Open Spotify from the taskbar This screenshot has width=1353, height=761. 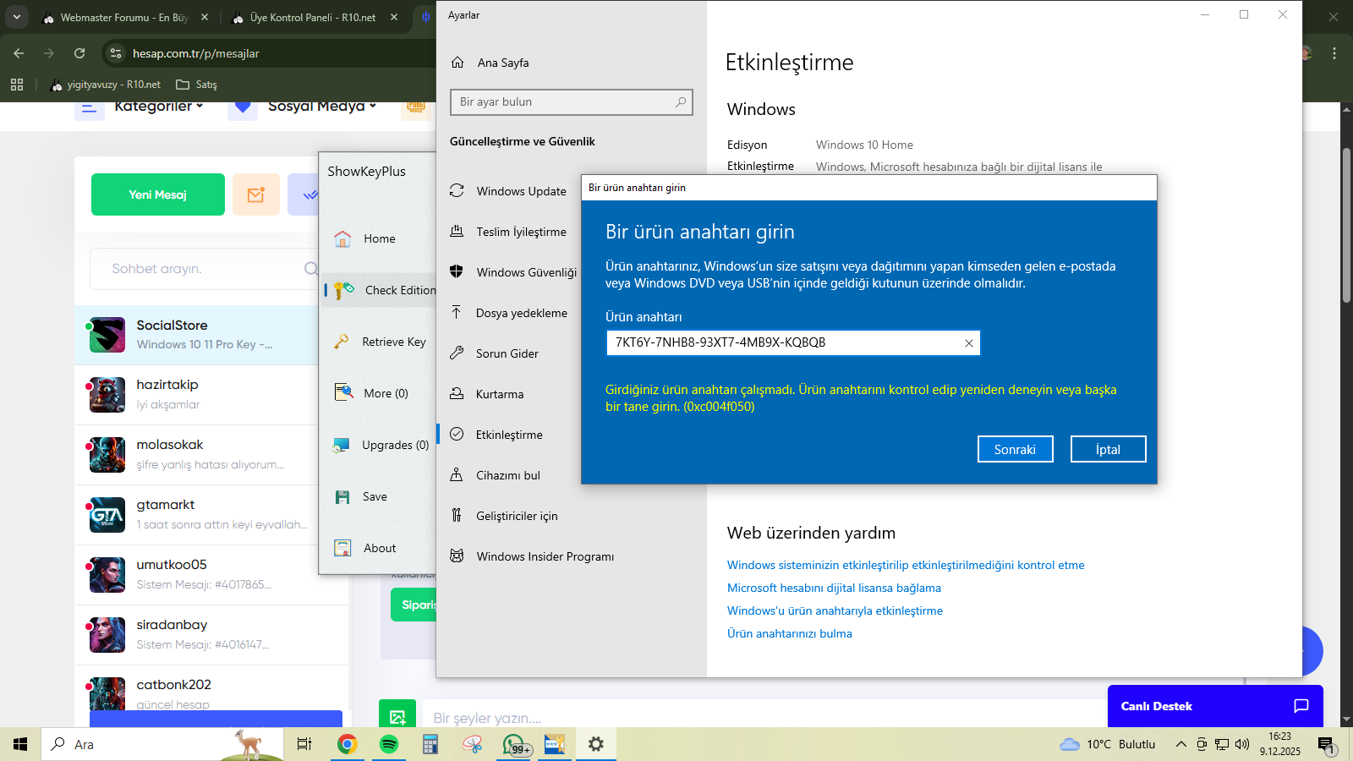point(389,744)
